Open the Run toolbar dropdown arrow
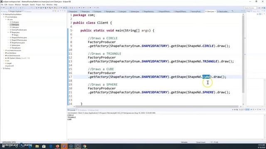 43,8
